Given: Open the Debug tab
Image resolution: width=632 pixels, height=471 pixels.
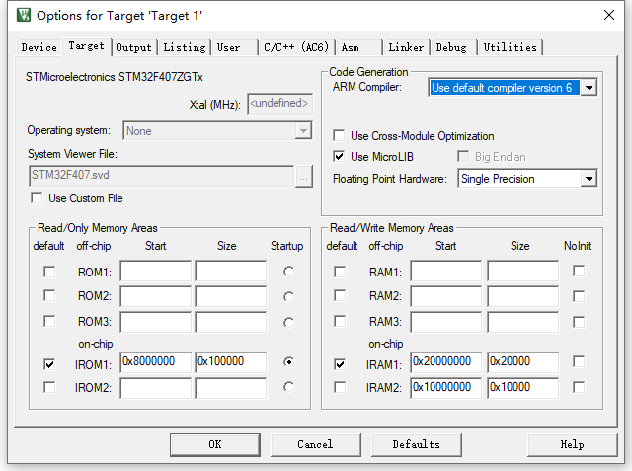Looking at the screenshot, I should click(x=451, y=47).
